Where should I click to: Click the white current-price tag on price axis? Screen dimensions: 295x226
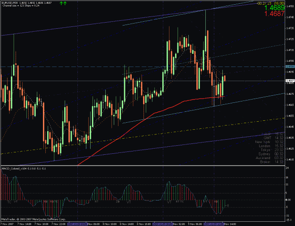(x=290, y=81)
